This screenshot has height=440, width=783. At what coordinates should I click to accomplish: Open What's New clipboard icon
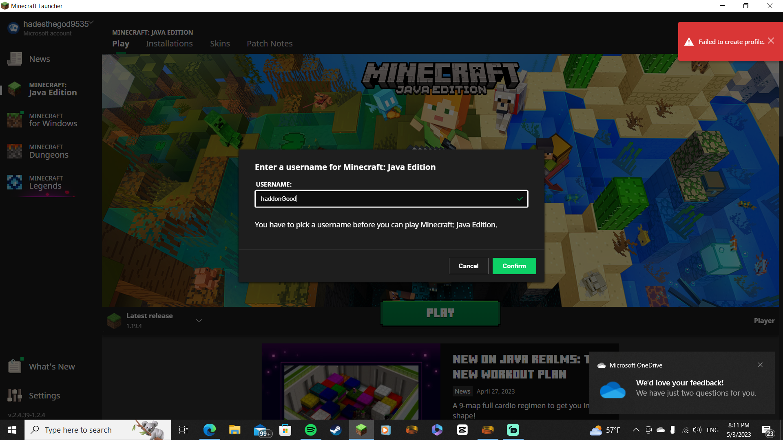click(15, 366)
